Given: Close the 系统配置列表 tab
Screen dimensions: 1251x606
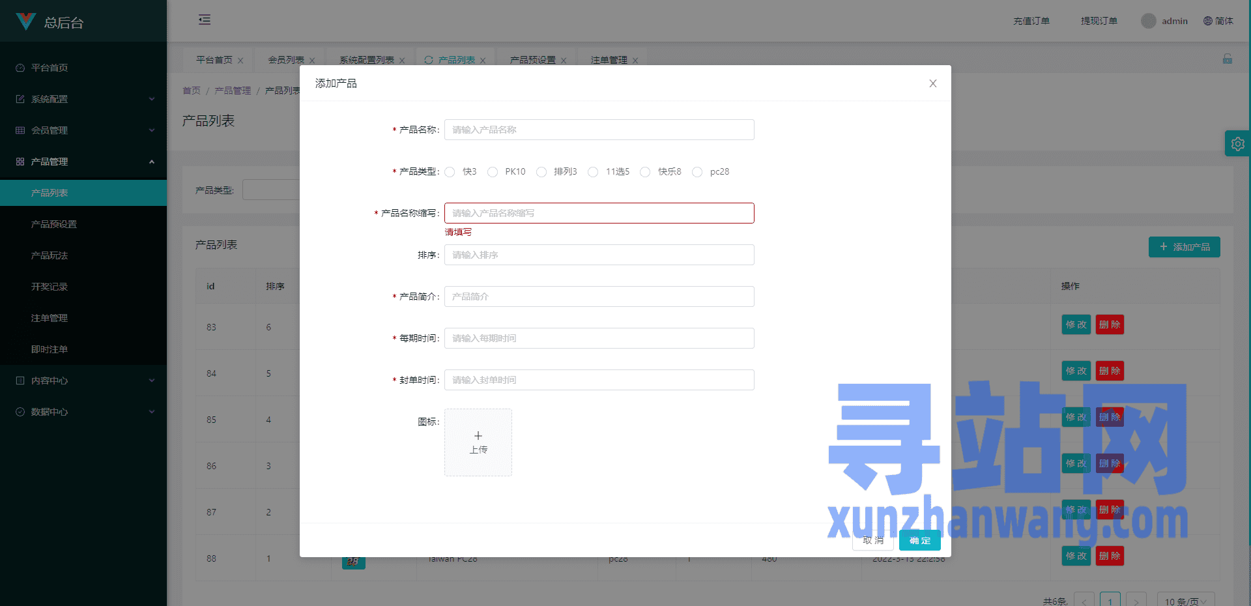Looking at the screenshot, I should (402, 61).
